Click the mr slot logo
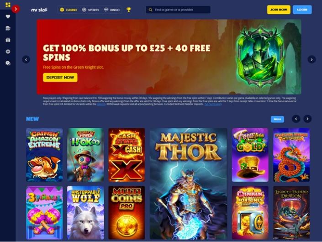The height and width of the screenshot is (242, 322). (39, 10)
